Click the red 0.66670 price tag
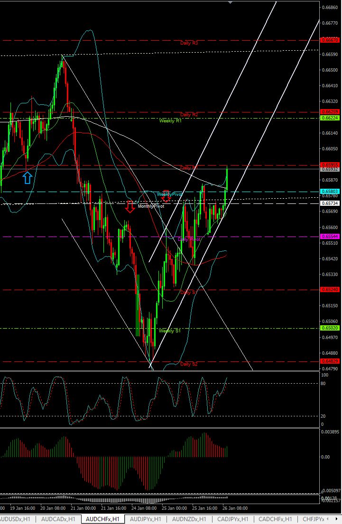 330,40
